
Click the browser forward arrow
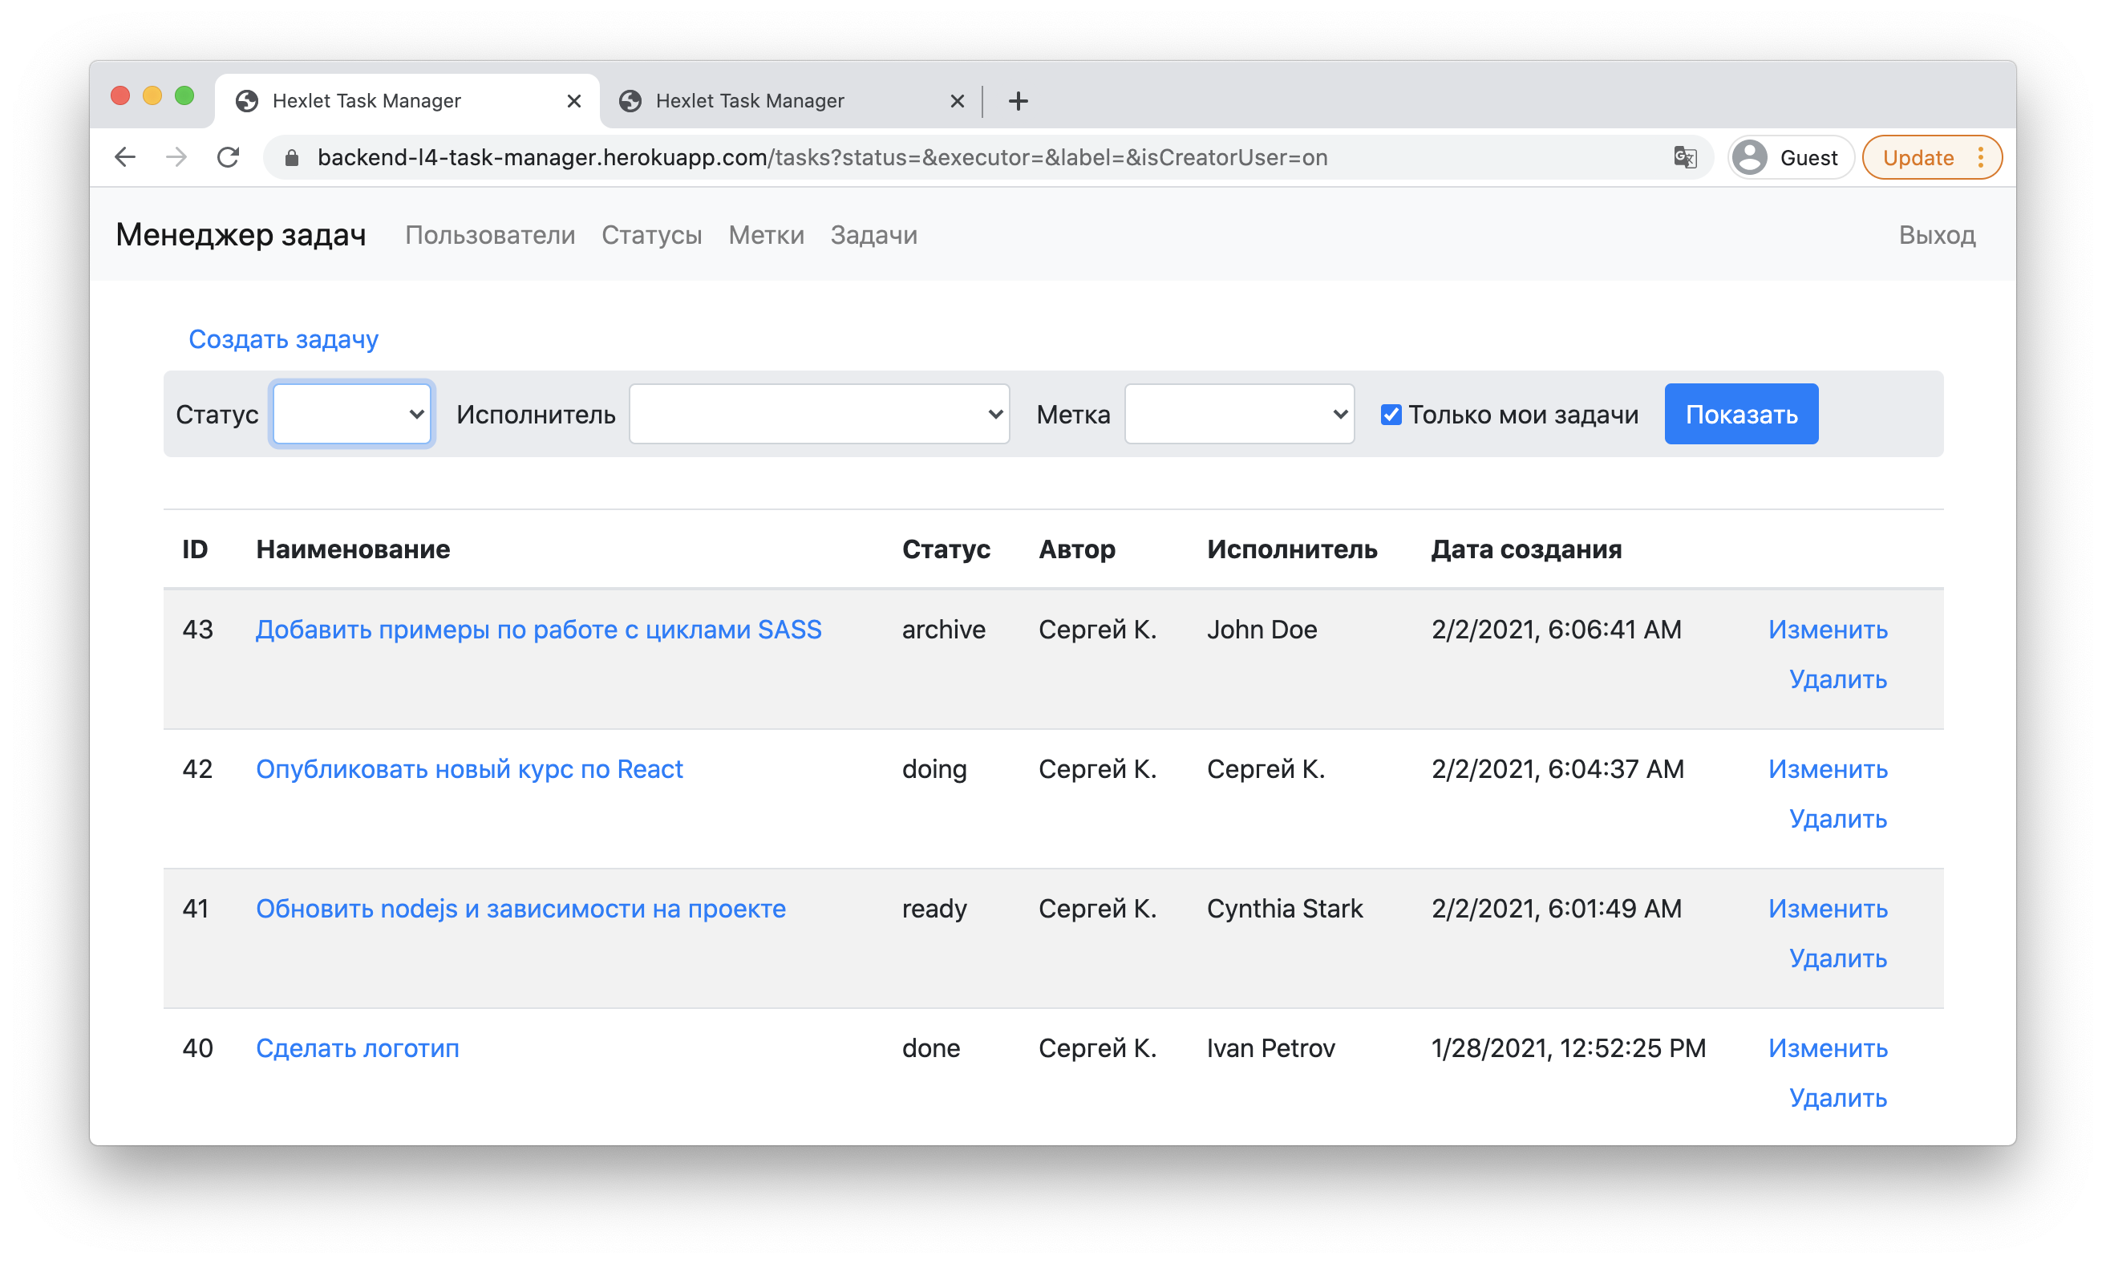(176, 156)
